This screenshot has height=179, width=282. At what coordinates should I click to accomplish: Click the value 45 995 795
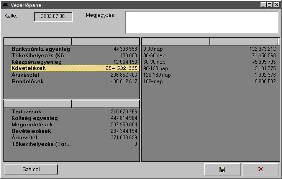(x=264, y=62)
